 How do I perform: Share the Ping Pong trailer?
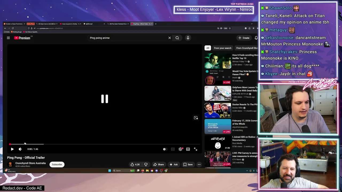158,165
